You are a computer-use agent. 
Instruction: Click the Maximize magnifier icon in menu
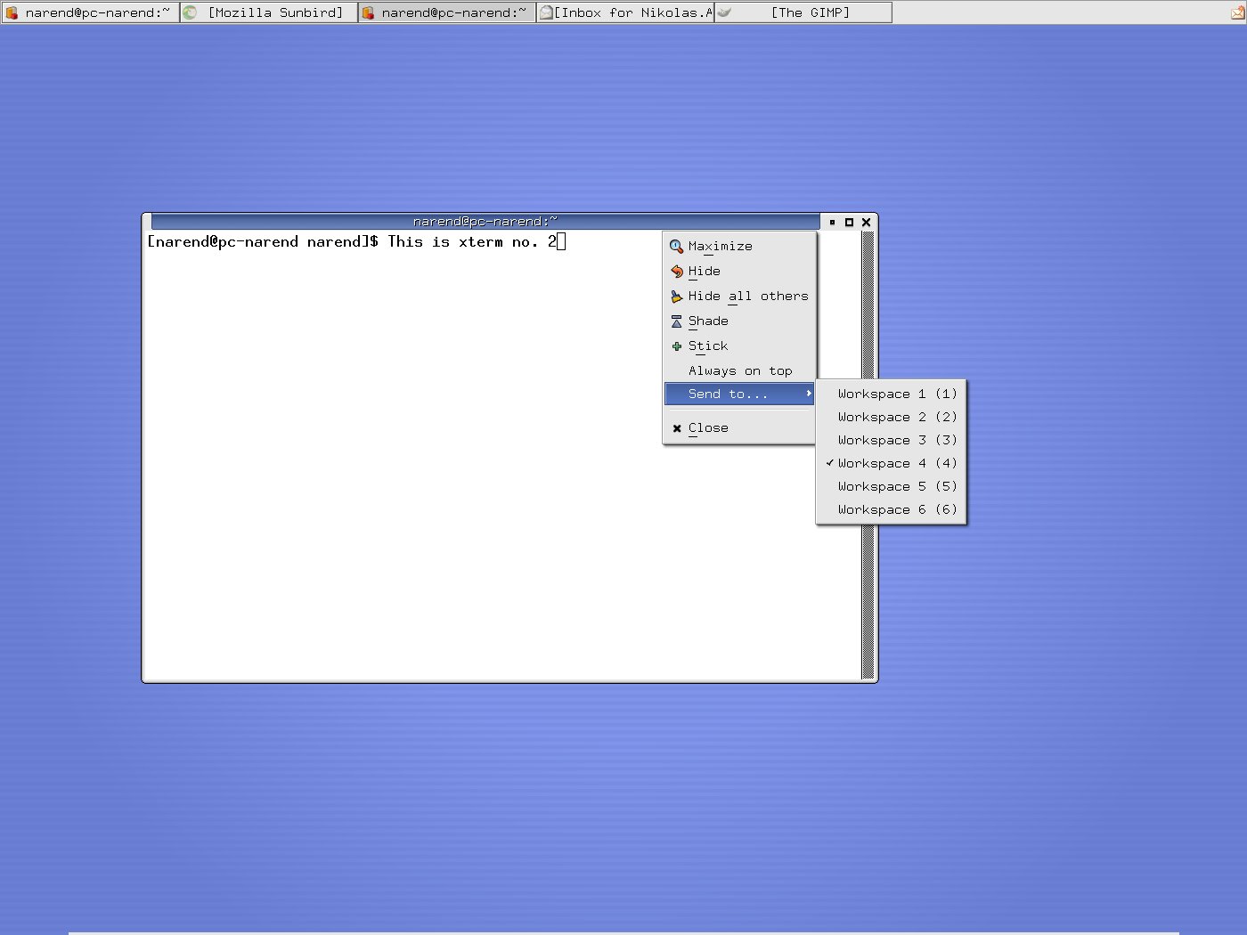coord(677,247)
